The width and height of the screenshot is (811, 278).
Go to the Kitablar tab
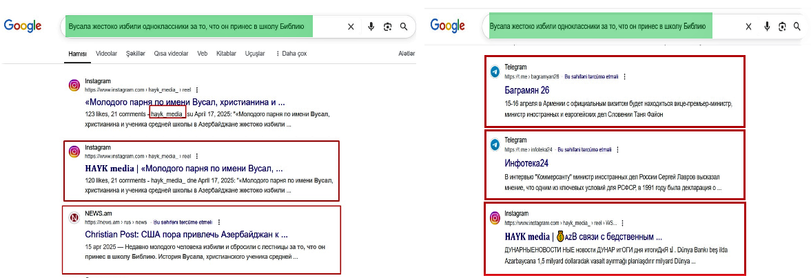(x=226, y=54)
